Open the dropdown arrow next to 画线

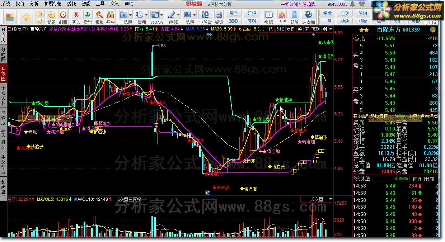178,15
